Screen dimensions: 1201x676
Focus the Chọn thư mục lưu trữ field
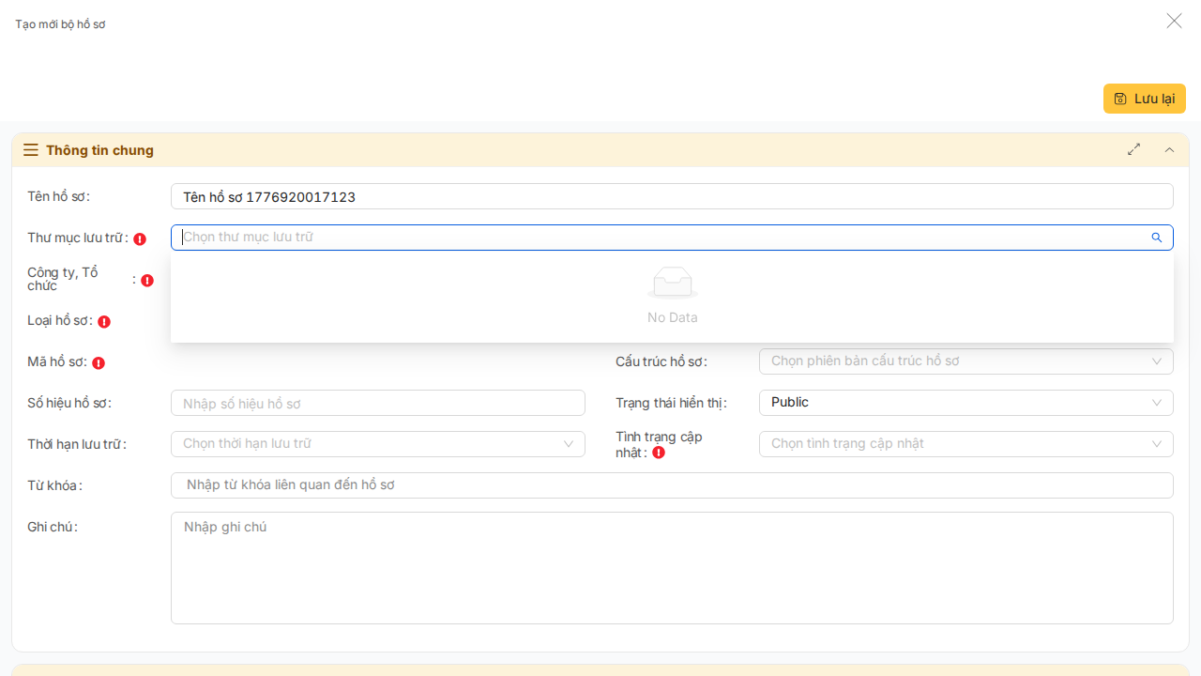[x=657, y=238]
